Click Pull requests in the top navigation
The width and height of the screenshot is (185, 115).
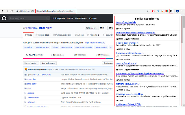click(x=58, y=18)
